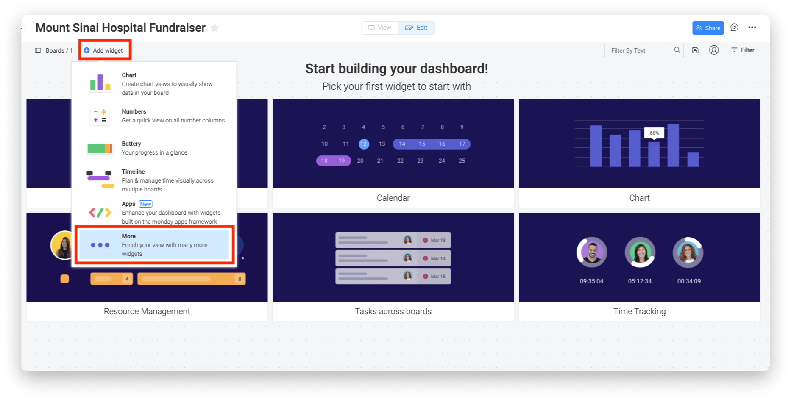The height and width of the screenshot is (399, 791).
Task: Click the Apps code brackets icon
Action: pyautogui.click(x=100, y=212)
